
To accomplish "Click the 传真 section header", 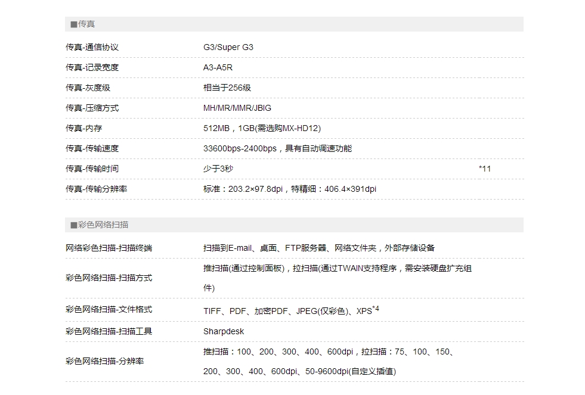I will (83, 24).
